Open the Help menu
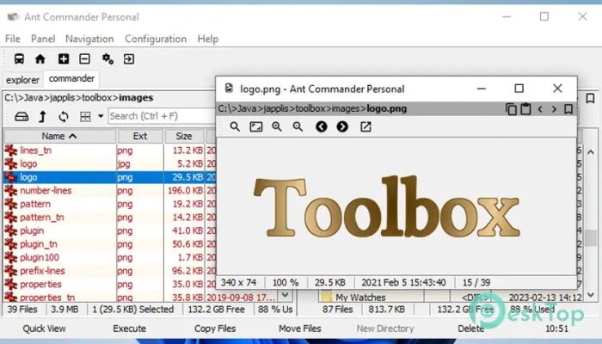 [x=208, y=39]
